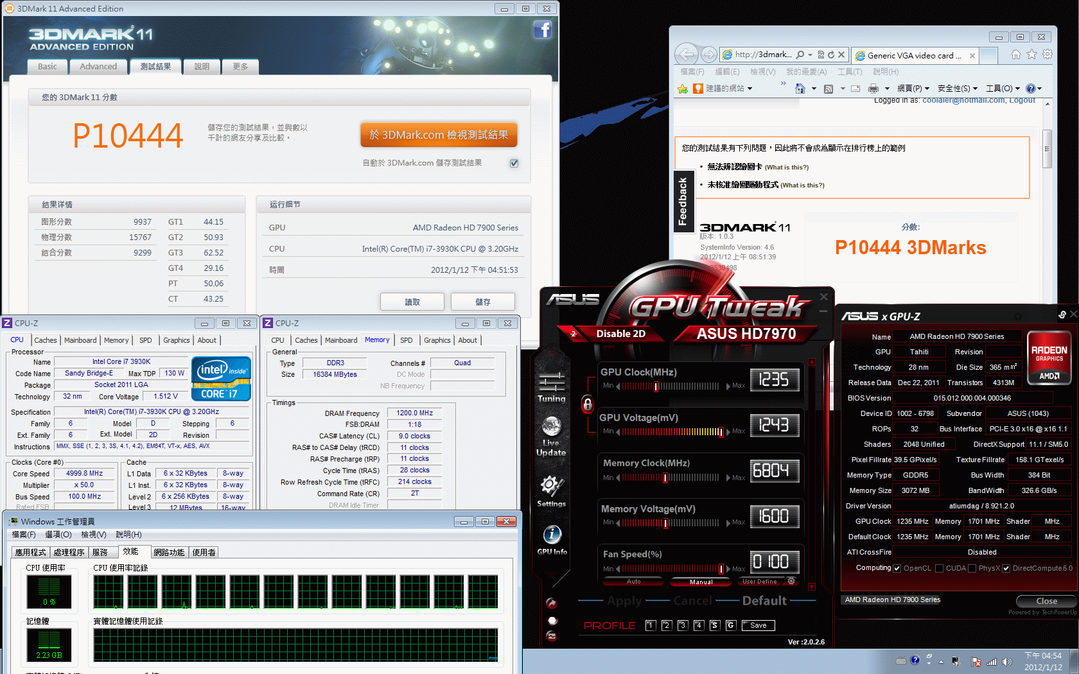
Task: Open 工具(O) dropdown in IE command bar
Action: (1003, 89)
